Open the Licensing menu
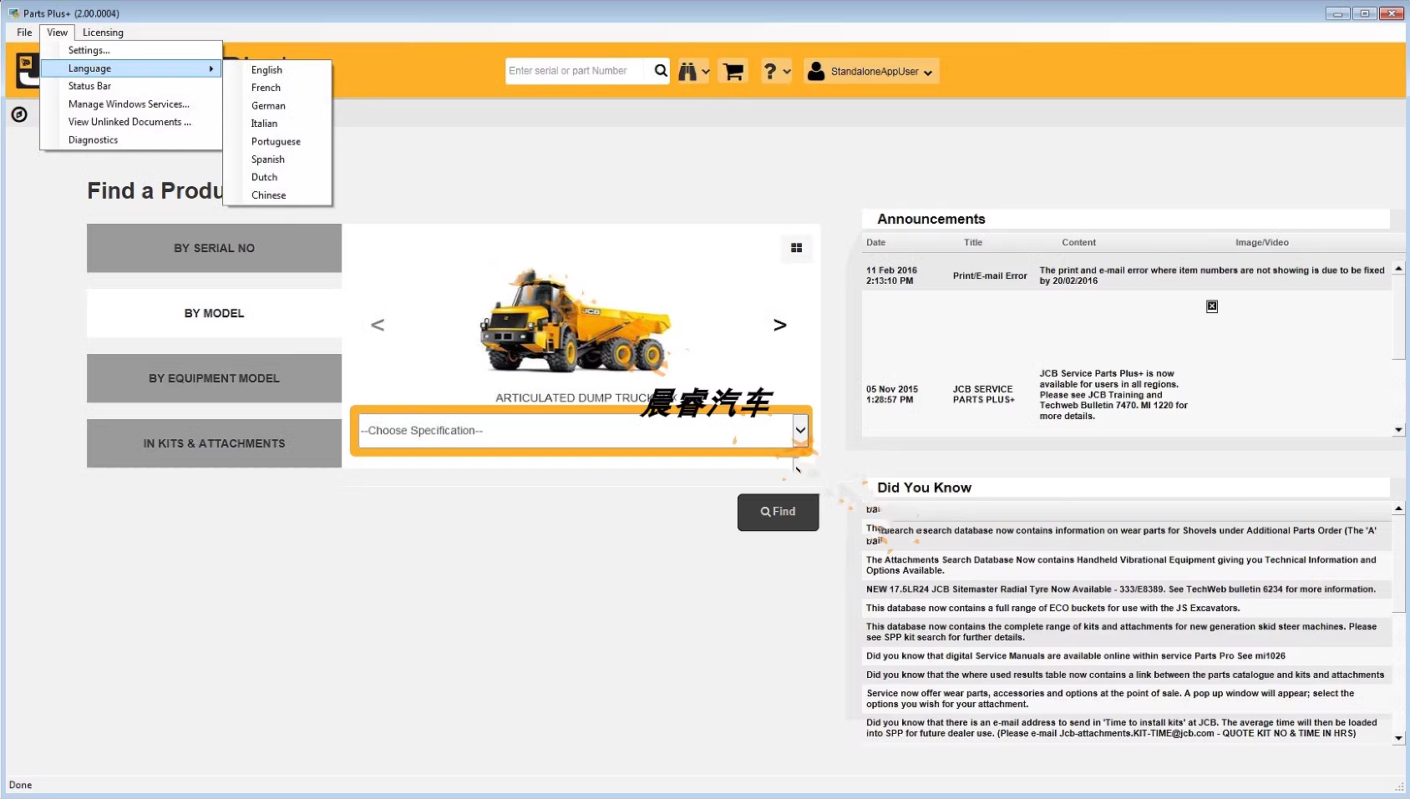1410x799 pixels. coord(103,33)
